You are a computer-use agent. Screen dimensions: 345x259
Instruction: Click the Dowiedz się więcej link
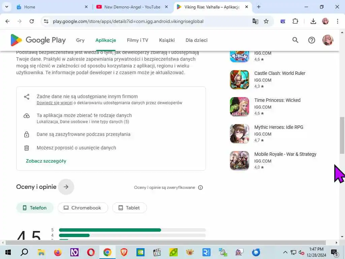click(x=55, y=103)
